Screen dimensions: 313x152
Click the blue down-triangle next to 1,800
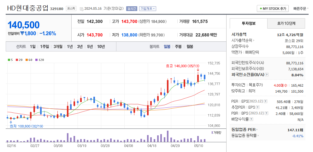22,34
